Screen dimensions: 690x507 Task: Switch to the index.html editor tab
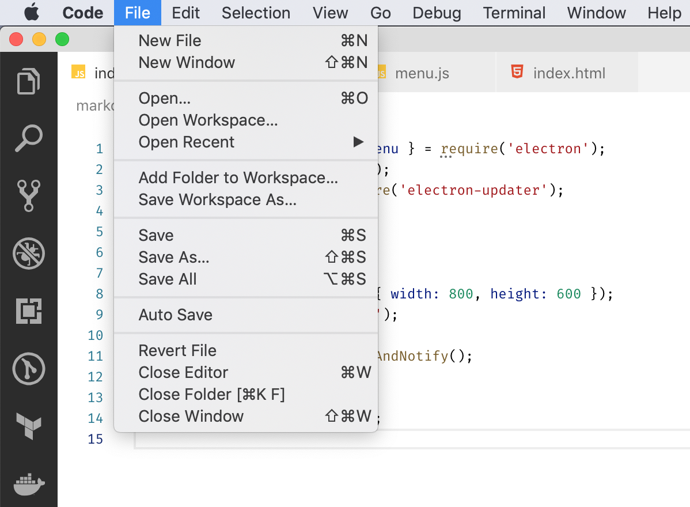pos(567,73)
